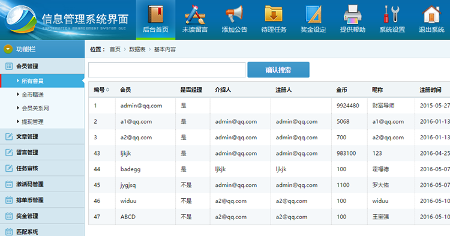
Task: Sort by 编号 using the sort arrows
Action: 107,90
